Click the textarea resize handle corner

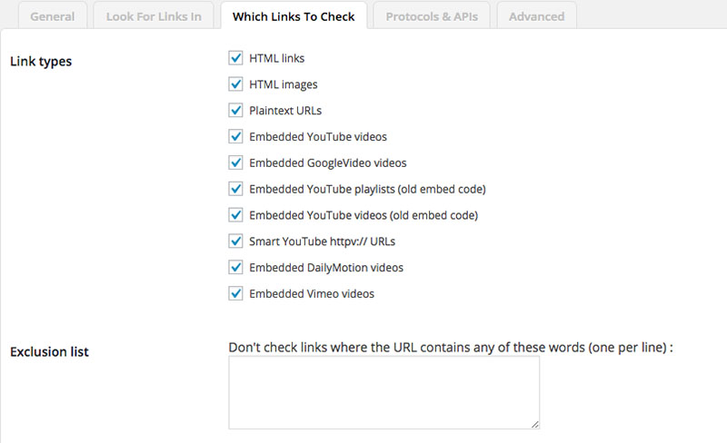pyautogui.click(x=535, y=425)
